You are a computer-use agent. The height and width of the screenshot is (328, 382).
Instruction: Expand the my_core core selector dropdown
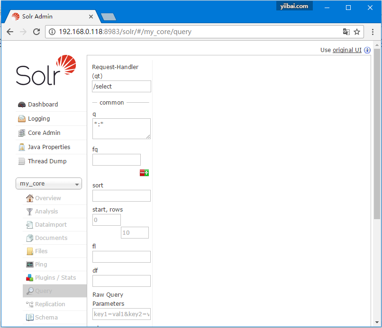[49, 184]
